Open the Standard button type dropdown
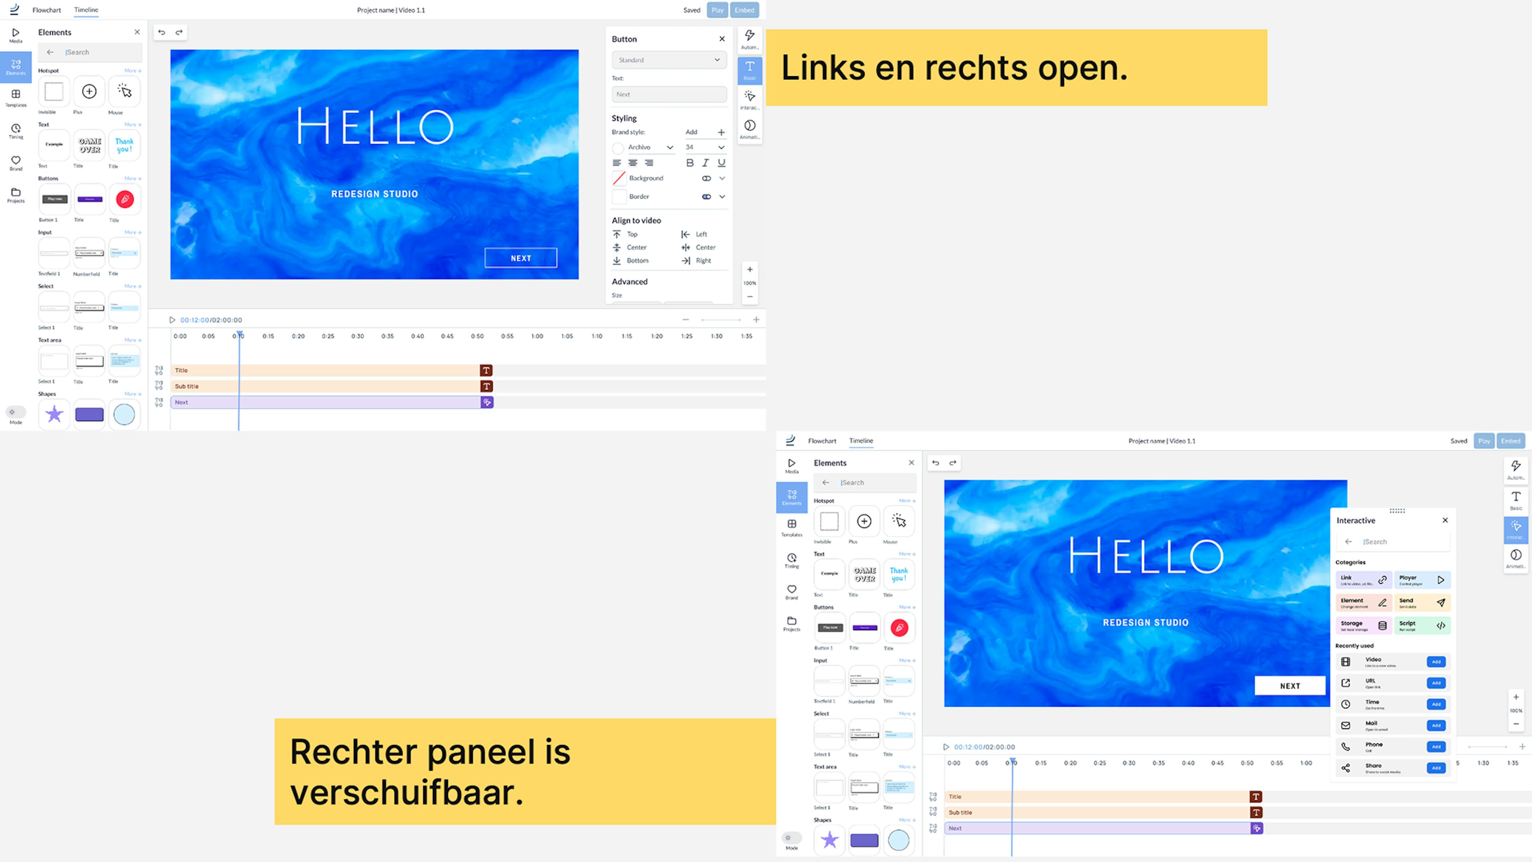Screen dimensions: 1532x862 [x=669, y=60]
